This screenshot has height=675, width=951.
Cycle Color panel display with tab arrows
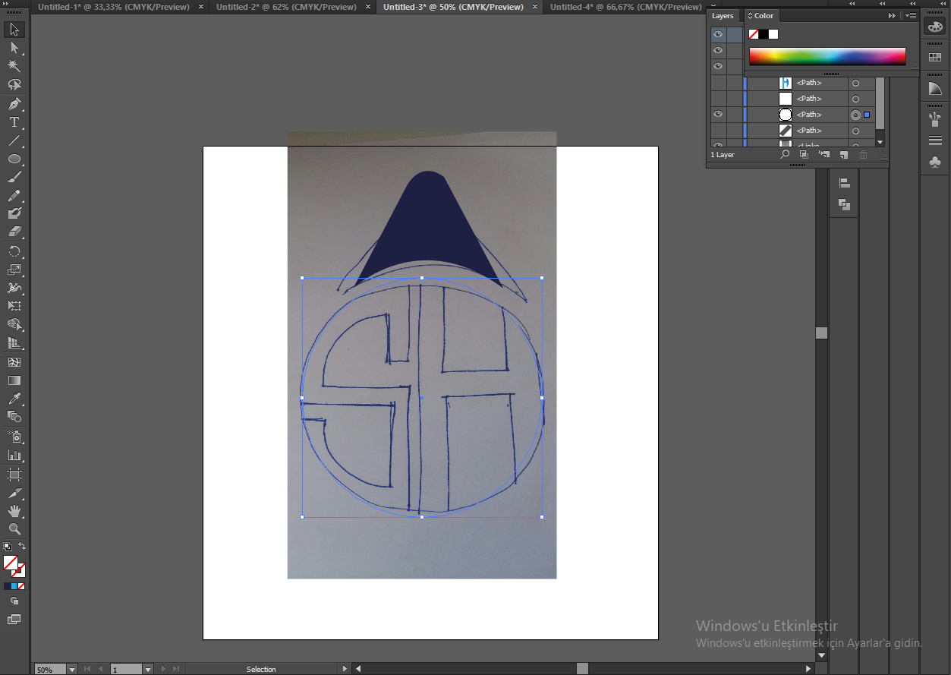[x=750, y=16]
